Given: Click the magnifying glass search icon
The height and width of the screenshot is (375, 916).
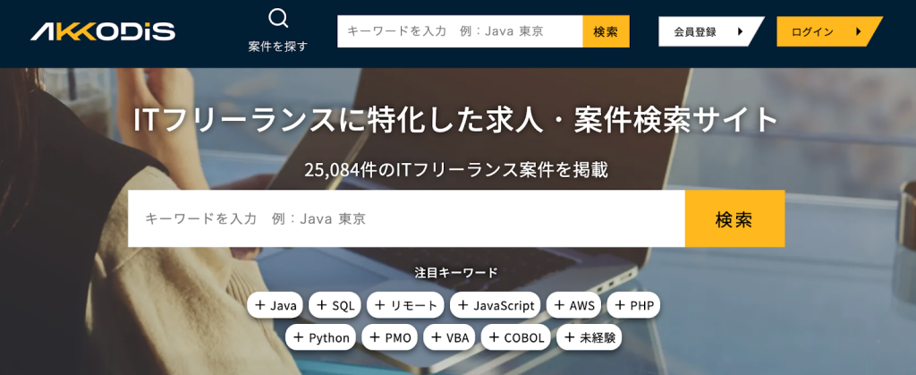Looking at the screenshot, I should pos(278,18).
